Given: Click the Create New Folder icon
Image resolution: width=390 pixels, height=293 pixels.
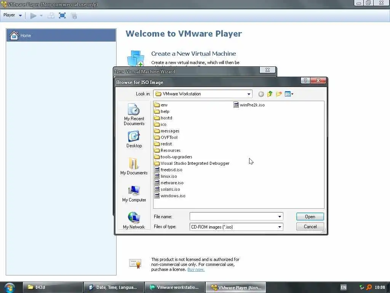Looking at the screenshot, I should point(279,94).
